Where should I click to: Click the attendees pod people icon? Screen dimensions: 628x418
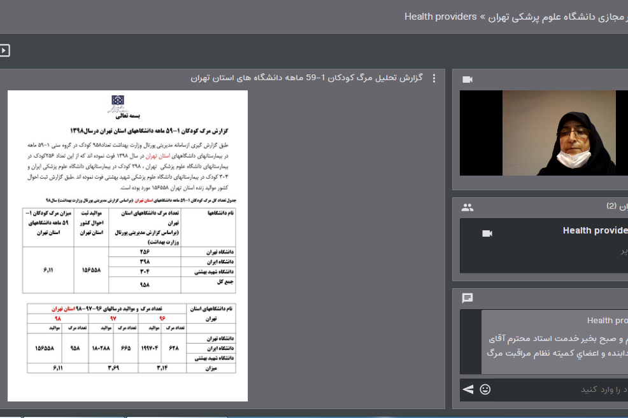467,207
